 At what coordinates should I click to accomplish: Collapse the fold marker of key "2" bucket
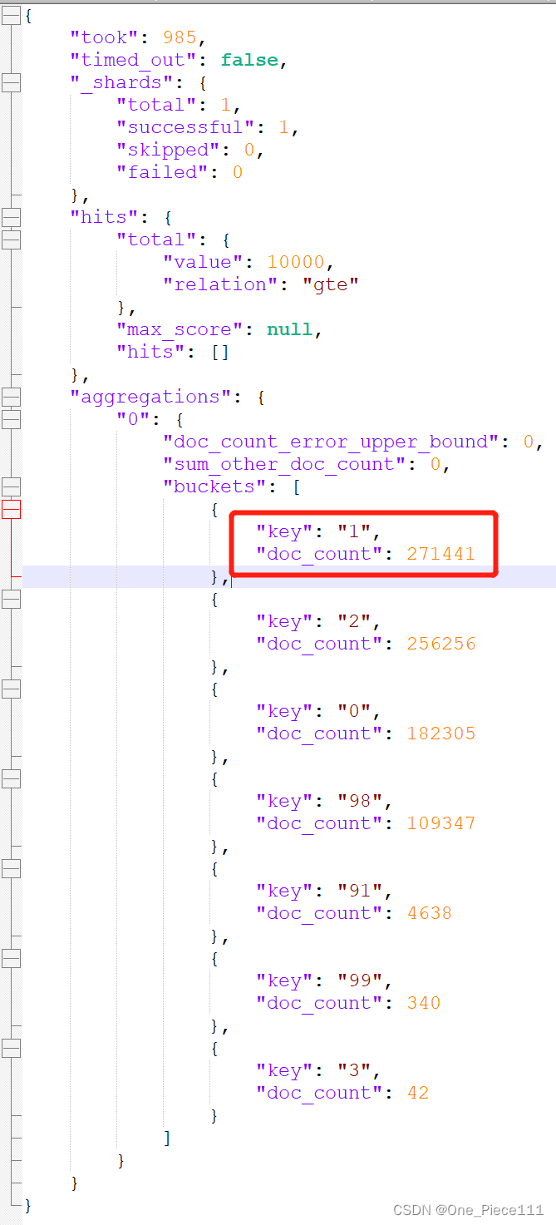(11, 599)
